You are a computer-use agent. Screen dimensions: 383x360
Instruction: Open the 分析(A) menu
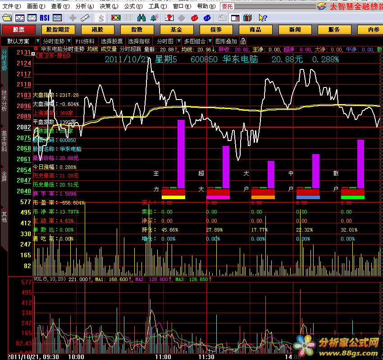tap(85, 6)
